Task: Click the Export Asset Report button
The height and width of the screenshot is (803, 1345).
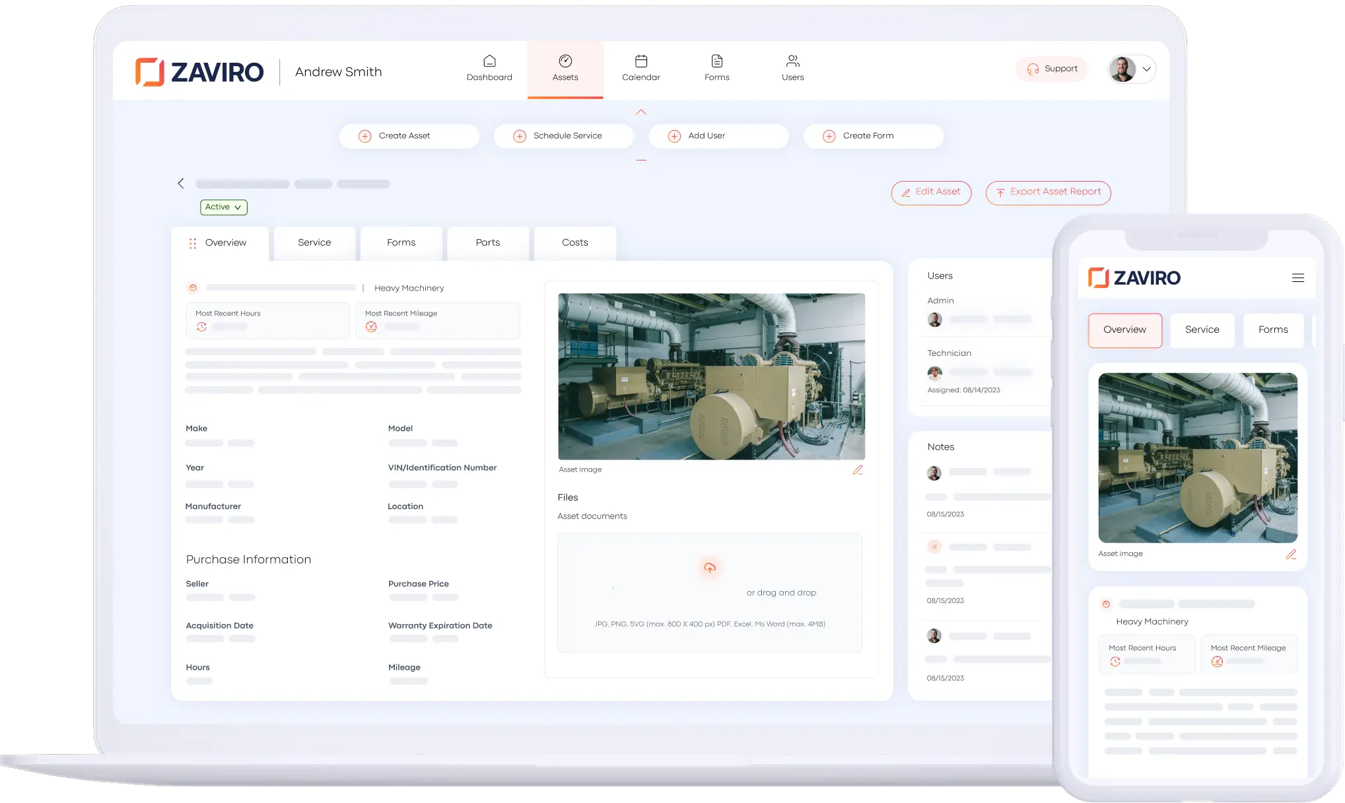Action: [x=1048, y=192]
